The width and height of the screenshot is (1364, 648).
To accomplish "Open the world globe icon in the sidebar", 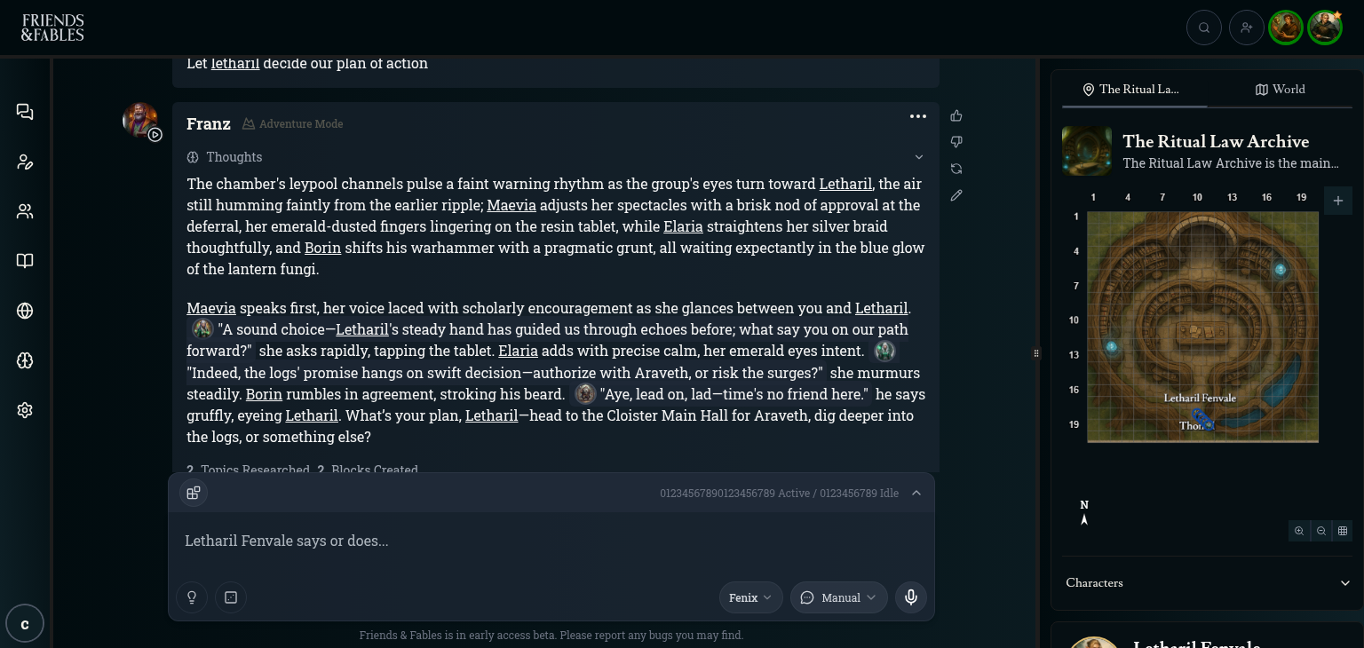I will point(25,311).
